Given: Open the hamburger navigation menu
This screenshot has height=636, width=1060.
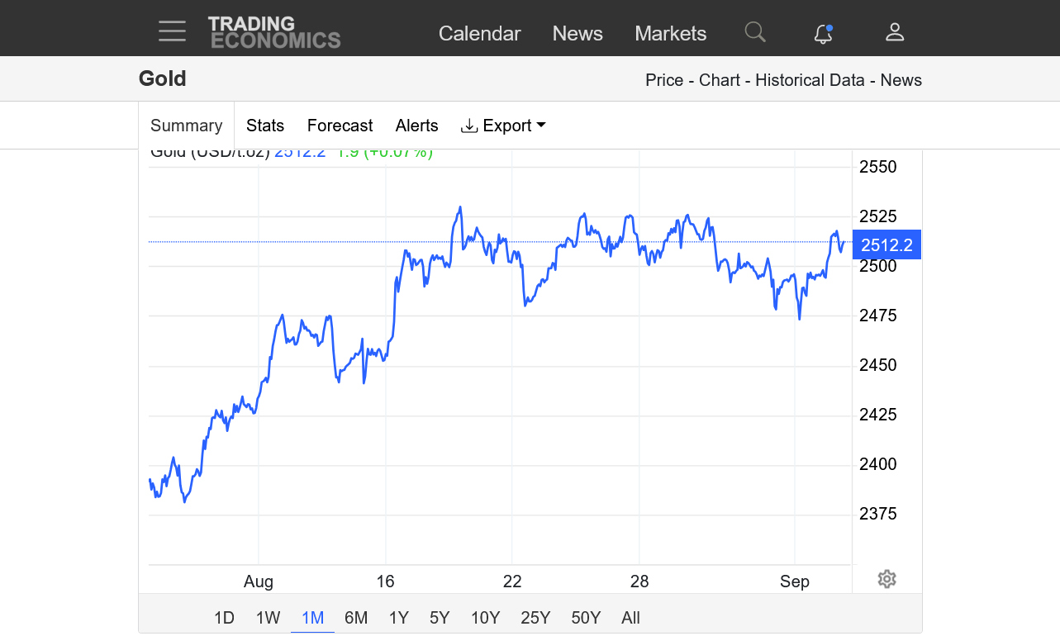Looking at the screenshot, I should [x=172, y=32].
